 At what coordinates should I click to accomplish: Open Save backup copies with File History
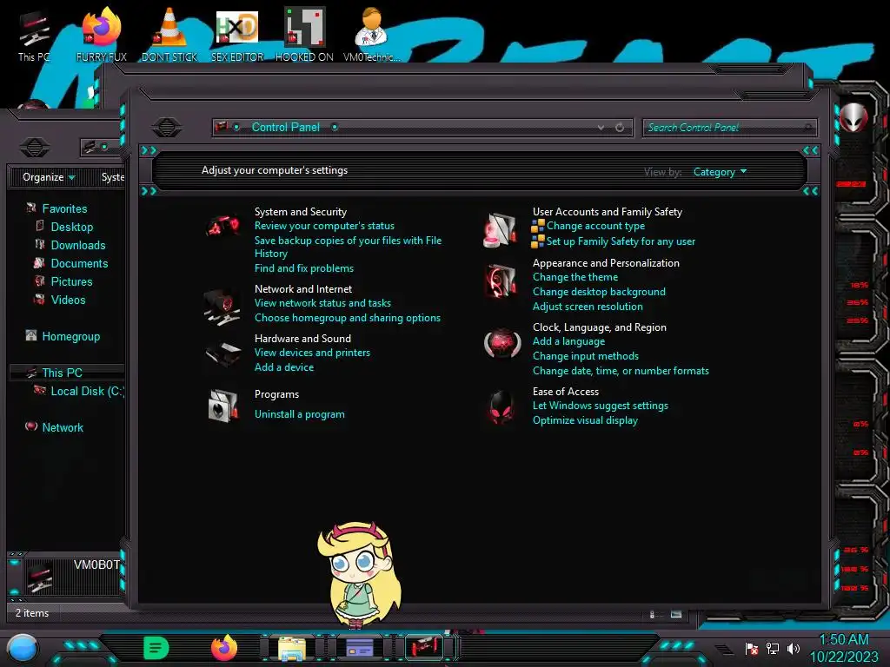[348, 247]
